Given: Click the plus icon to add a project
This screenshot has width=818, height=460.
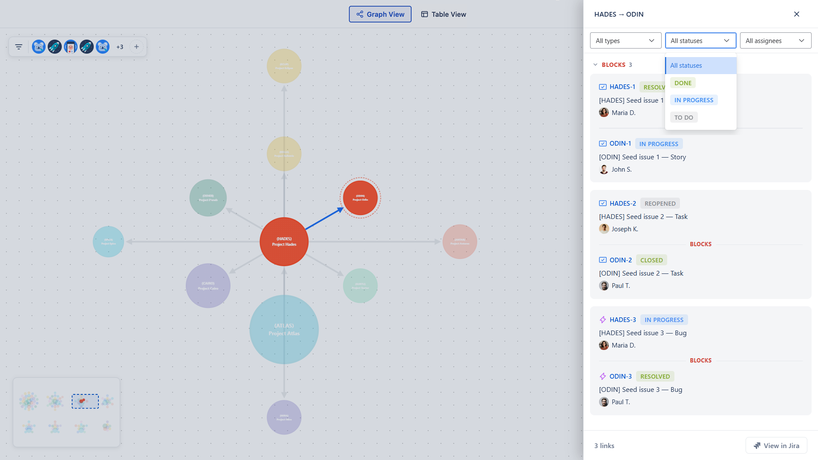Looking at the screenshot, I should (x=136, y=47).
